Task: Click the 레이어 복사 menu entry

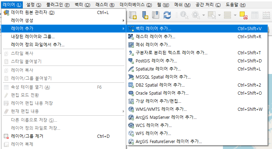Action: [63, 70]
